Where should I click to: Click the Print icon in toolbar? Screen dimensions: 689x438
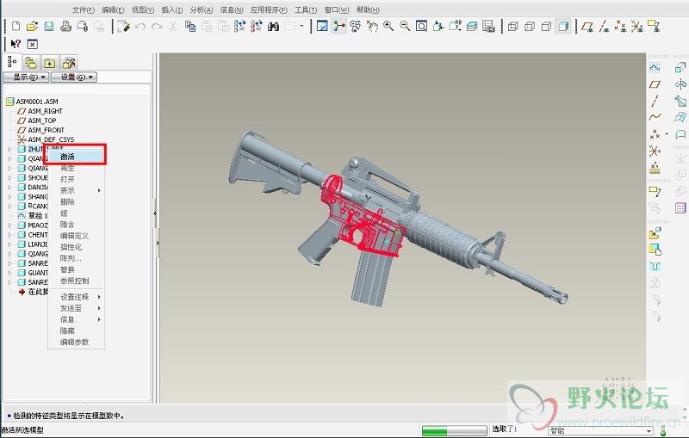pyautogui.click(x=65, y=27)
